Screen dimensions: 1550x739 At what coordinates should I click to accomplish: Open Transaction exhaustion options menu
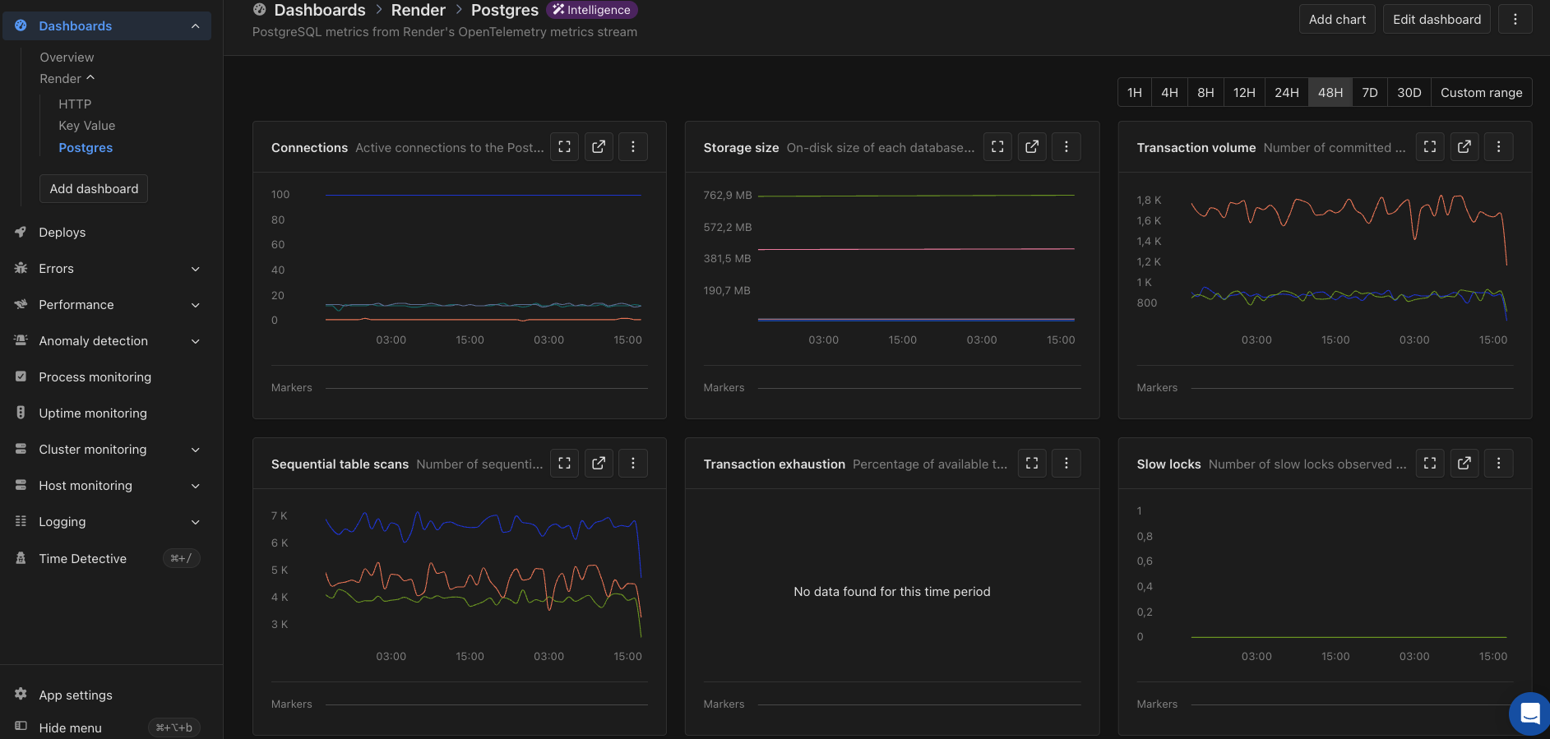[1066, 464]
